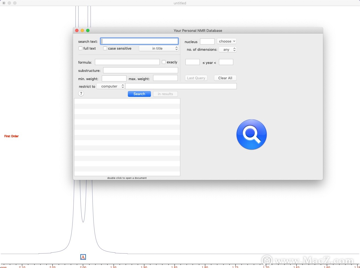Open the help question mark button
This screenshot has height=268, width=360.
coord(81,94)
